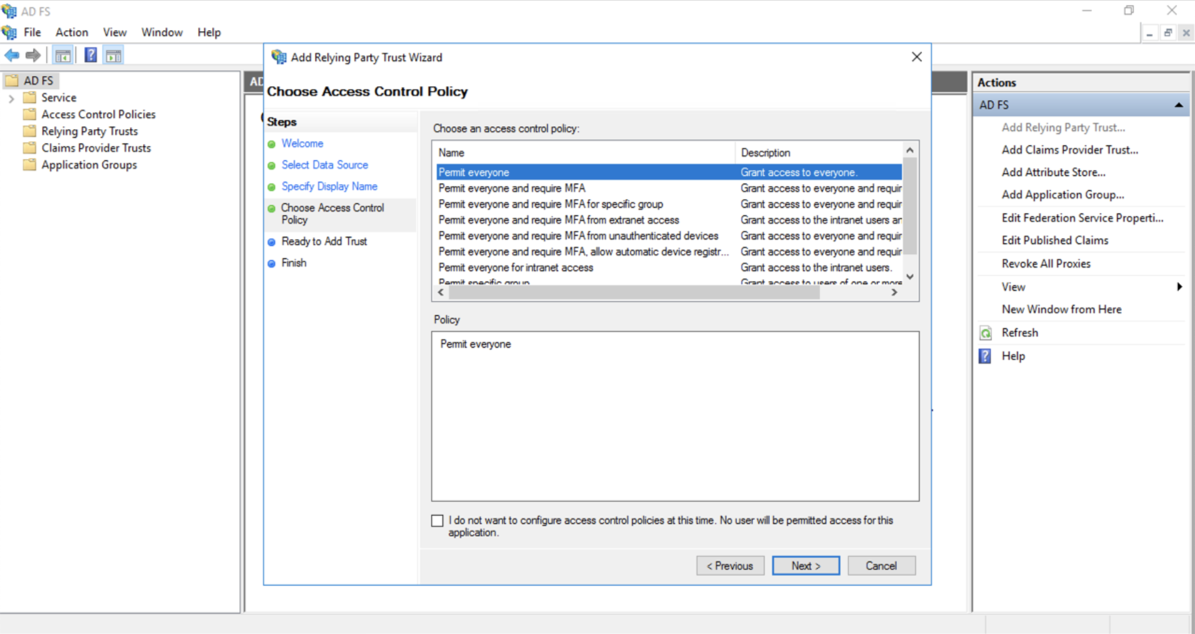
Task: Click the Description column header
Action: 819,153
